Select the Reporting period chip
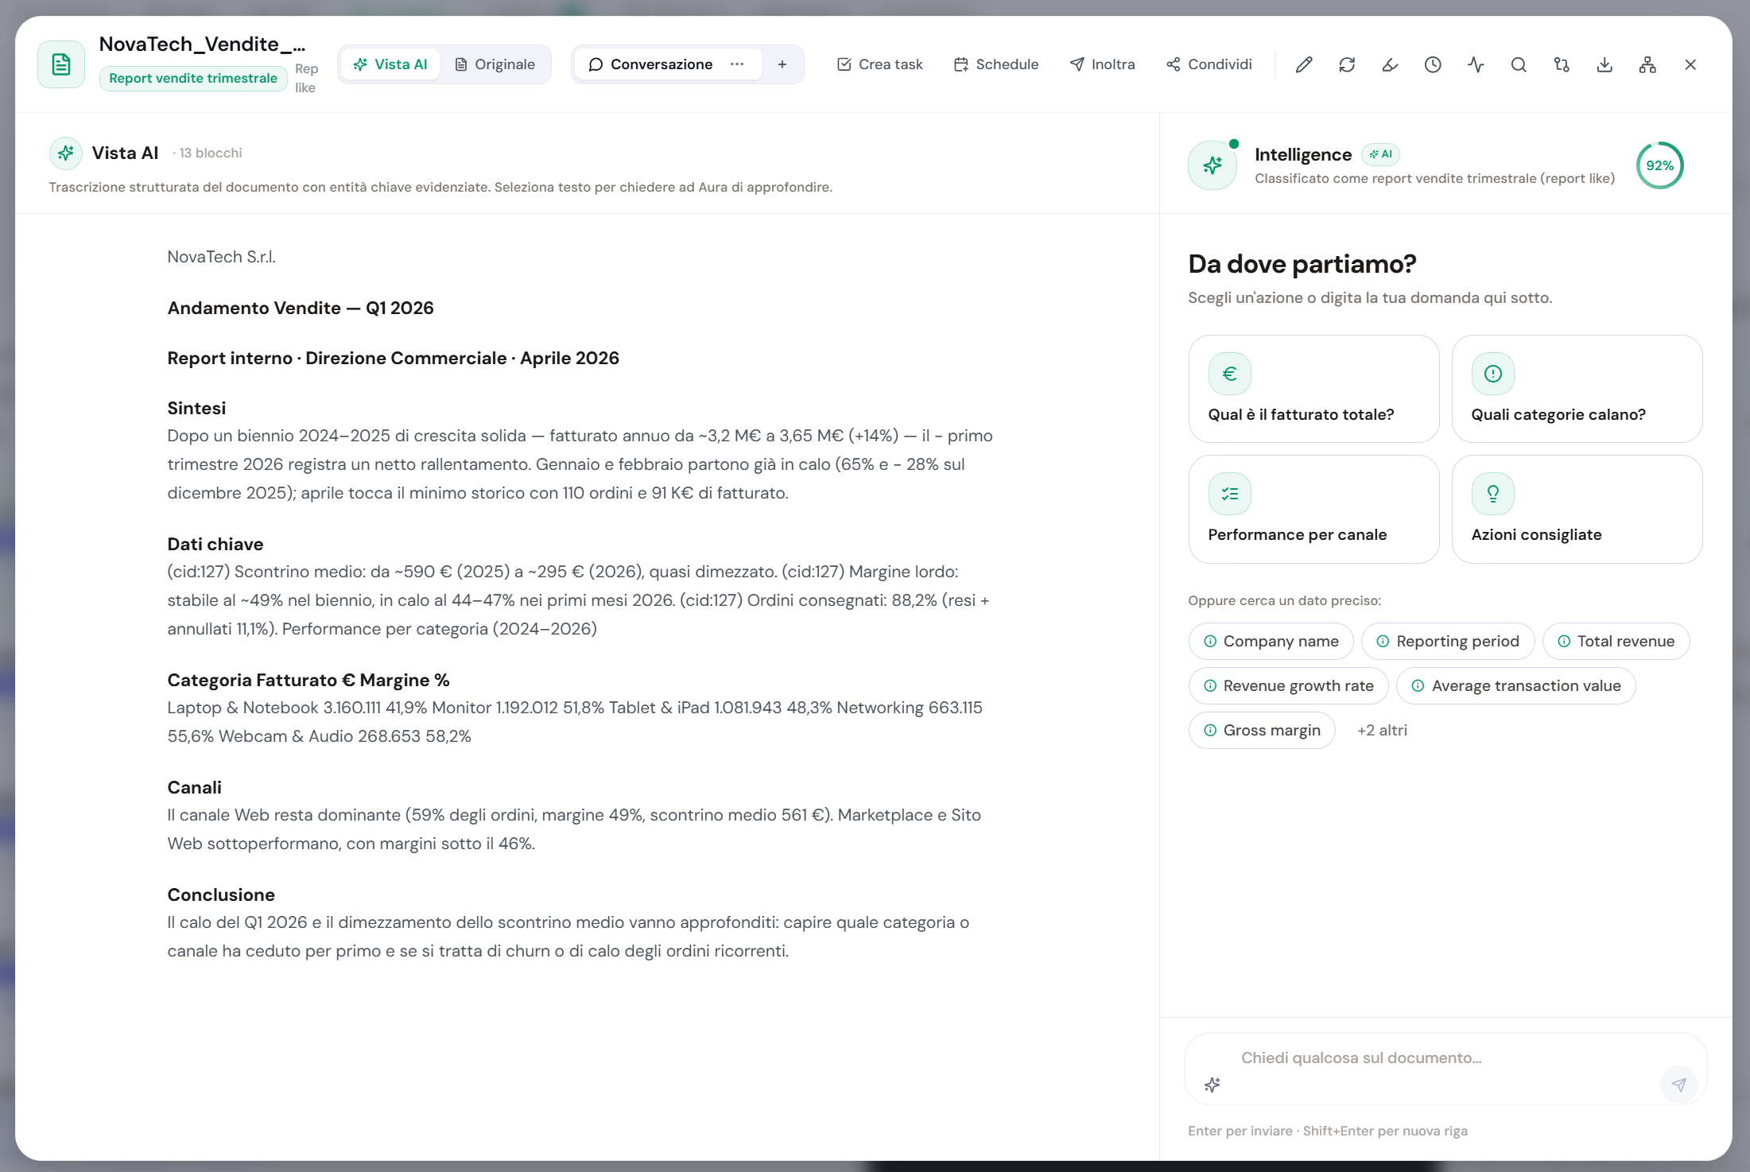 coord(1448,641)
